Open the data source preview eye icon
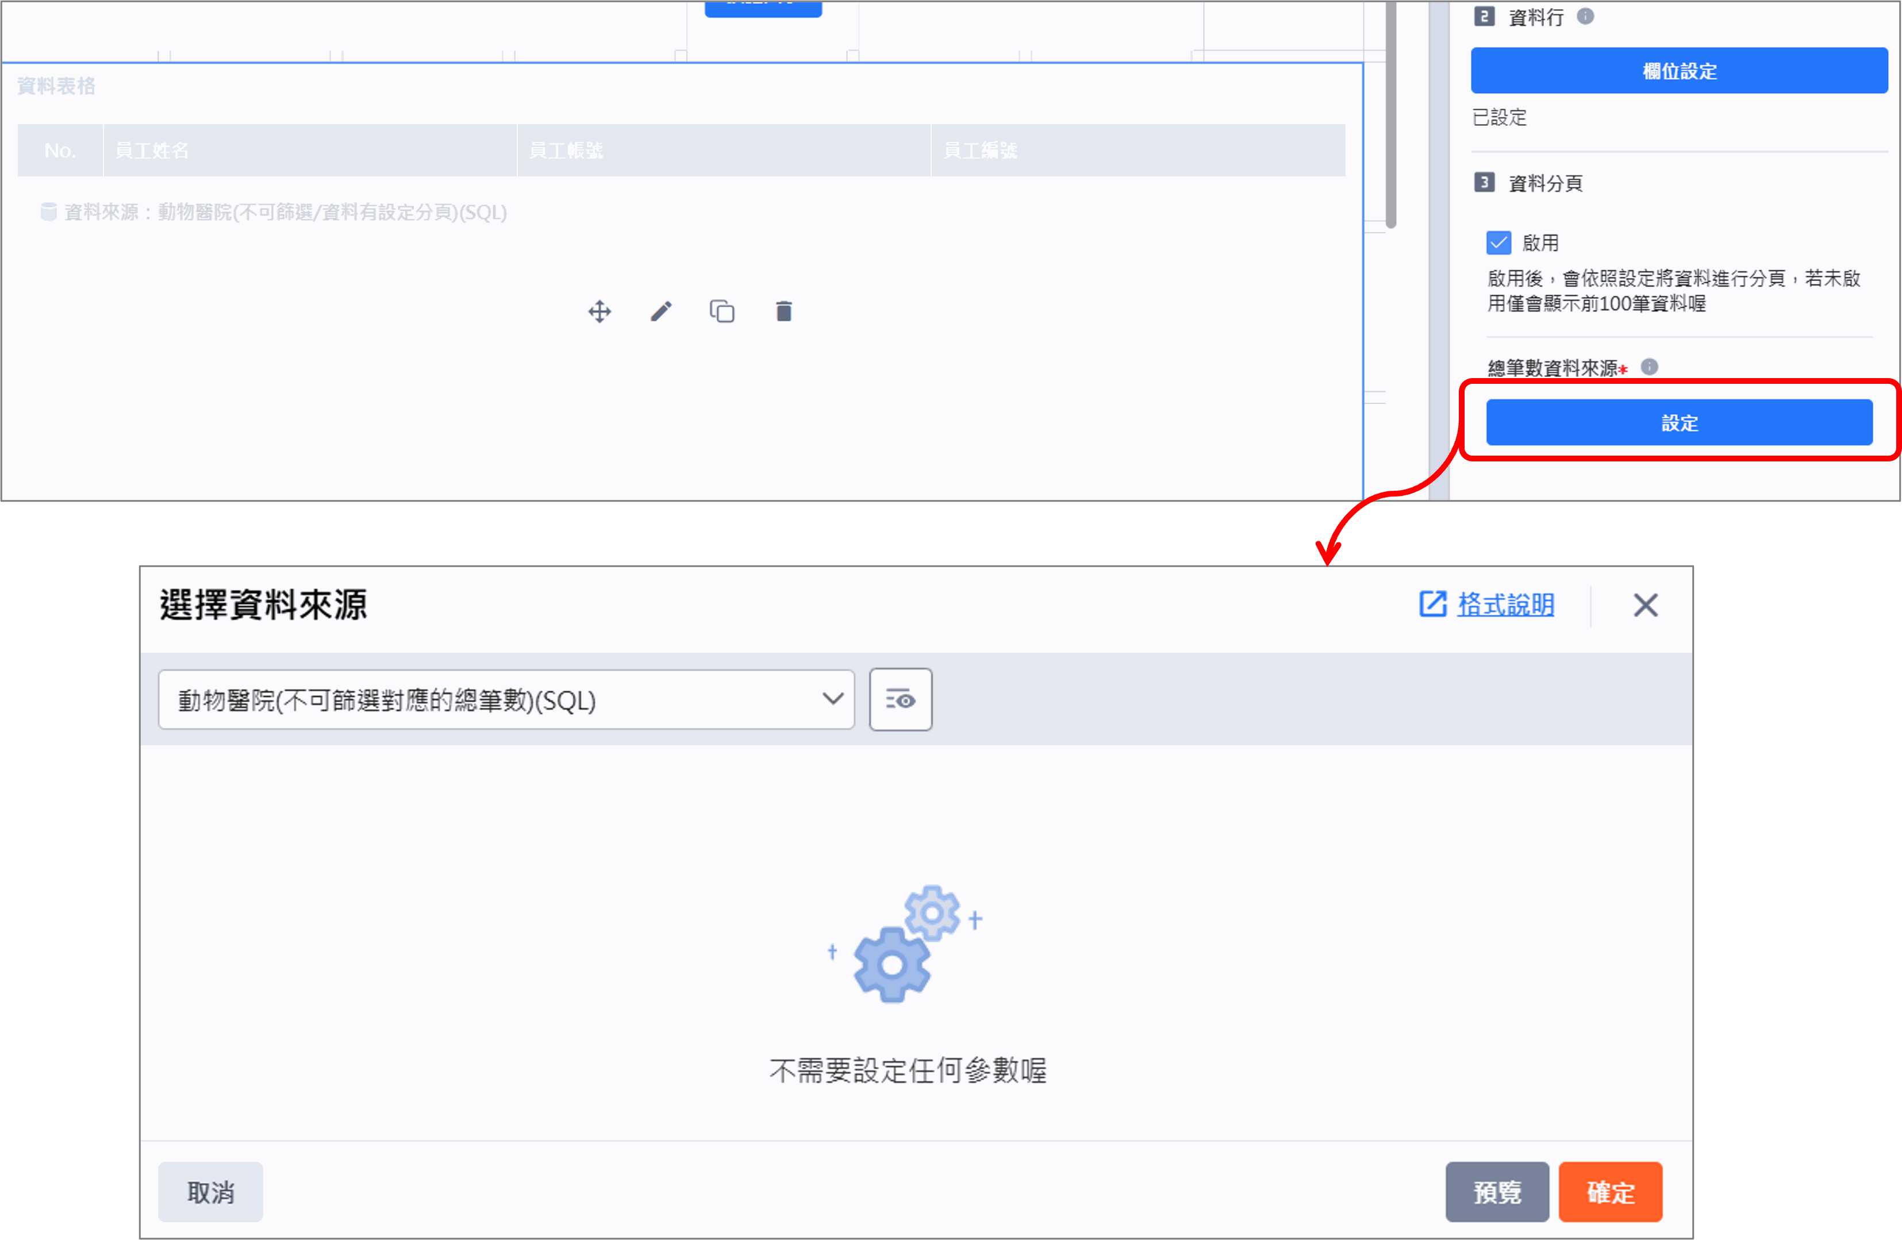 pyautogui.click(x=901, y=700)
